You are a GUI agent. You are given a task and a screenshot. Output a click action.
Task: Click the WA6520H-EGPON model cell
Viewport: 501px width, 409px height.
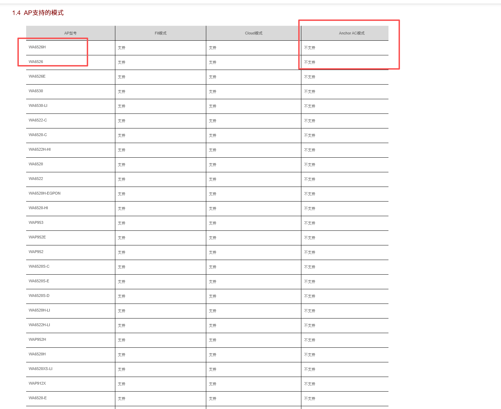(45, 194)
